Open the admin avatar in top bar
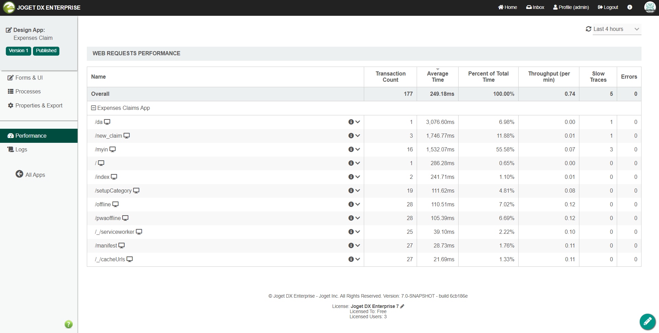 point(650,7)
